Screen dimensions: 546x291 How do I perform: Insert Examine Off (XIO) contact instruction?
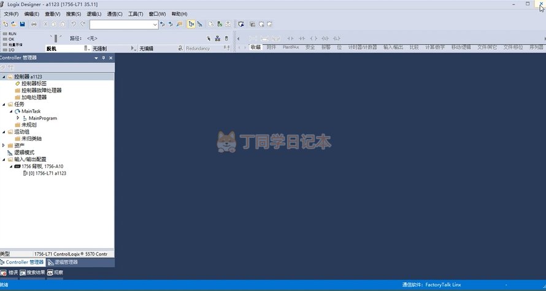(302, 38)
